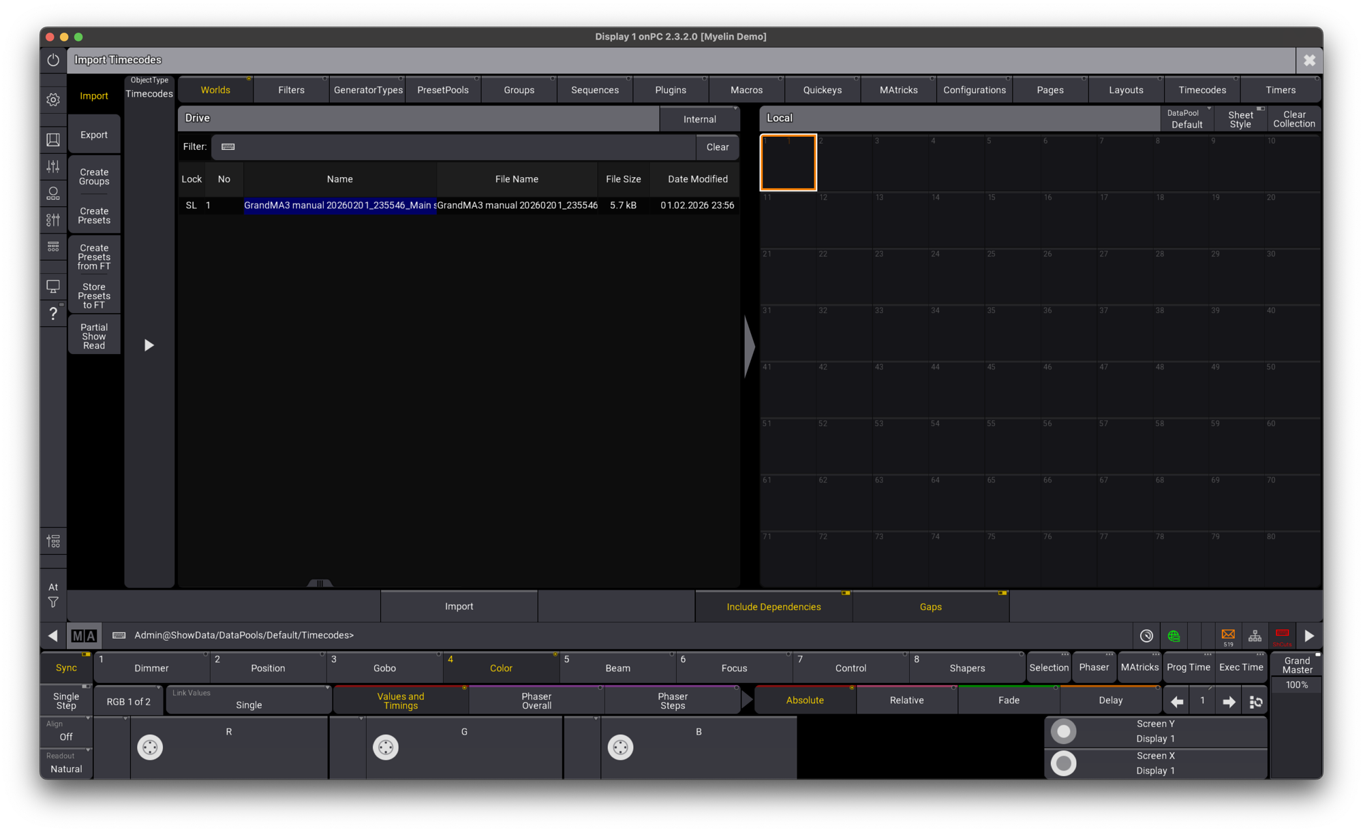Toggle Include Dependencies option
This screenshot has height=832, width=1363.
(x=774, y=607)
